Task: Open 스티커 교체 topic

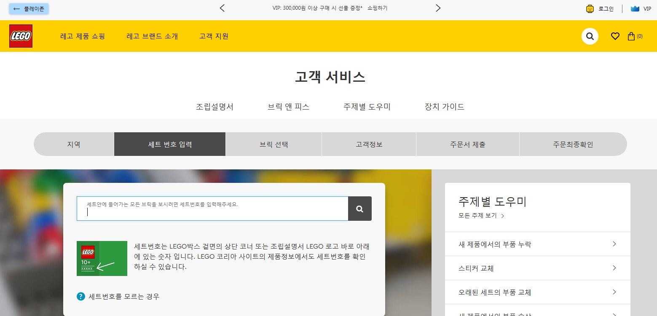Action: pyautogui.click(x=538, y=268)
